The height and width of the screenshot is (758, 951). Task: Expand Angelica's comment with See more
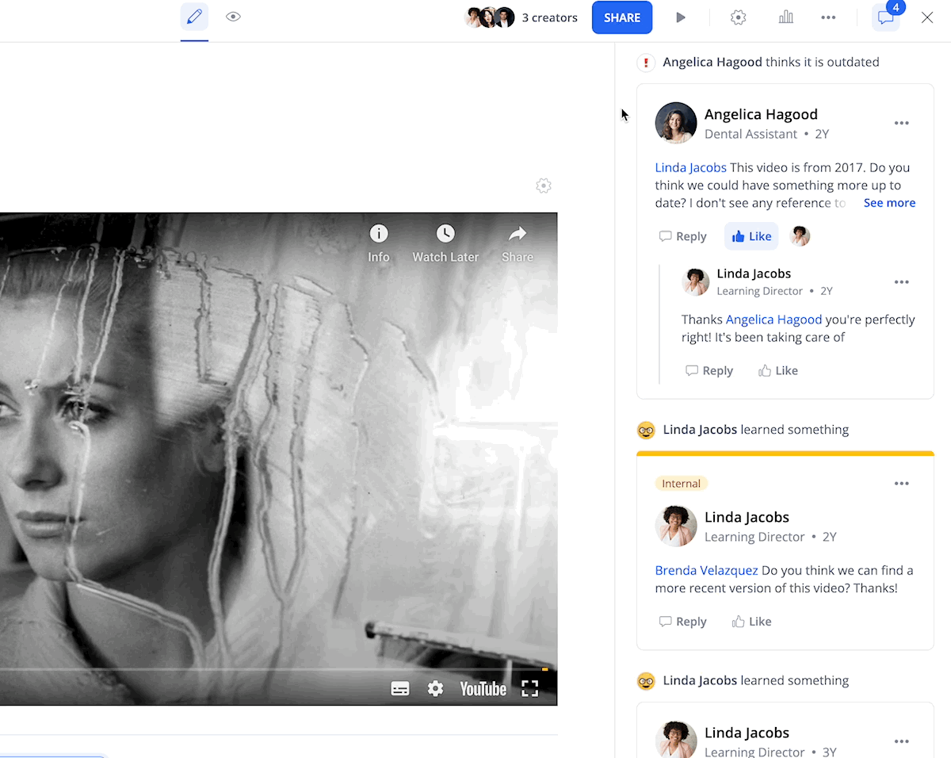tap(889, 203)
